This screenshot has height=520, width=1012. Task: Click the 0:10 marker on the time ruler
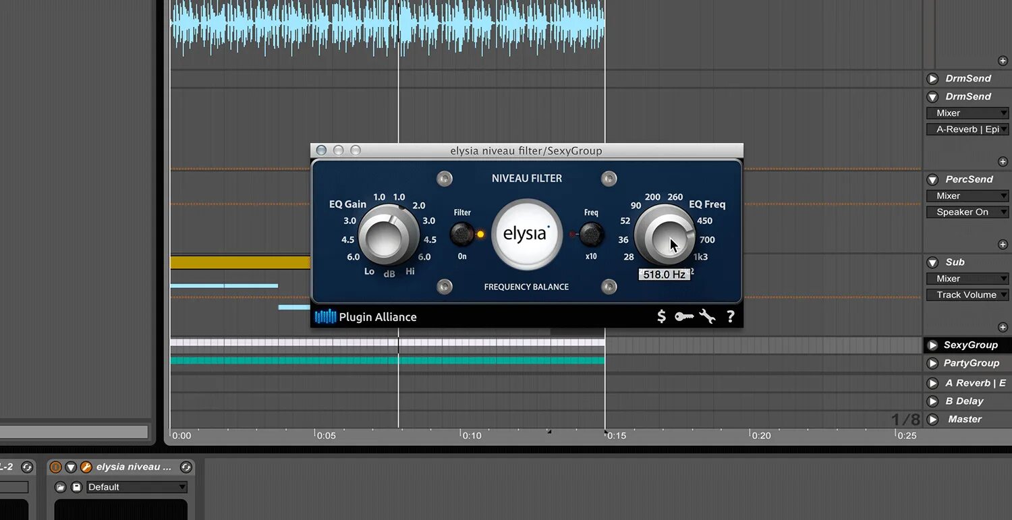pyautogui.click(x=471, y=436)
